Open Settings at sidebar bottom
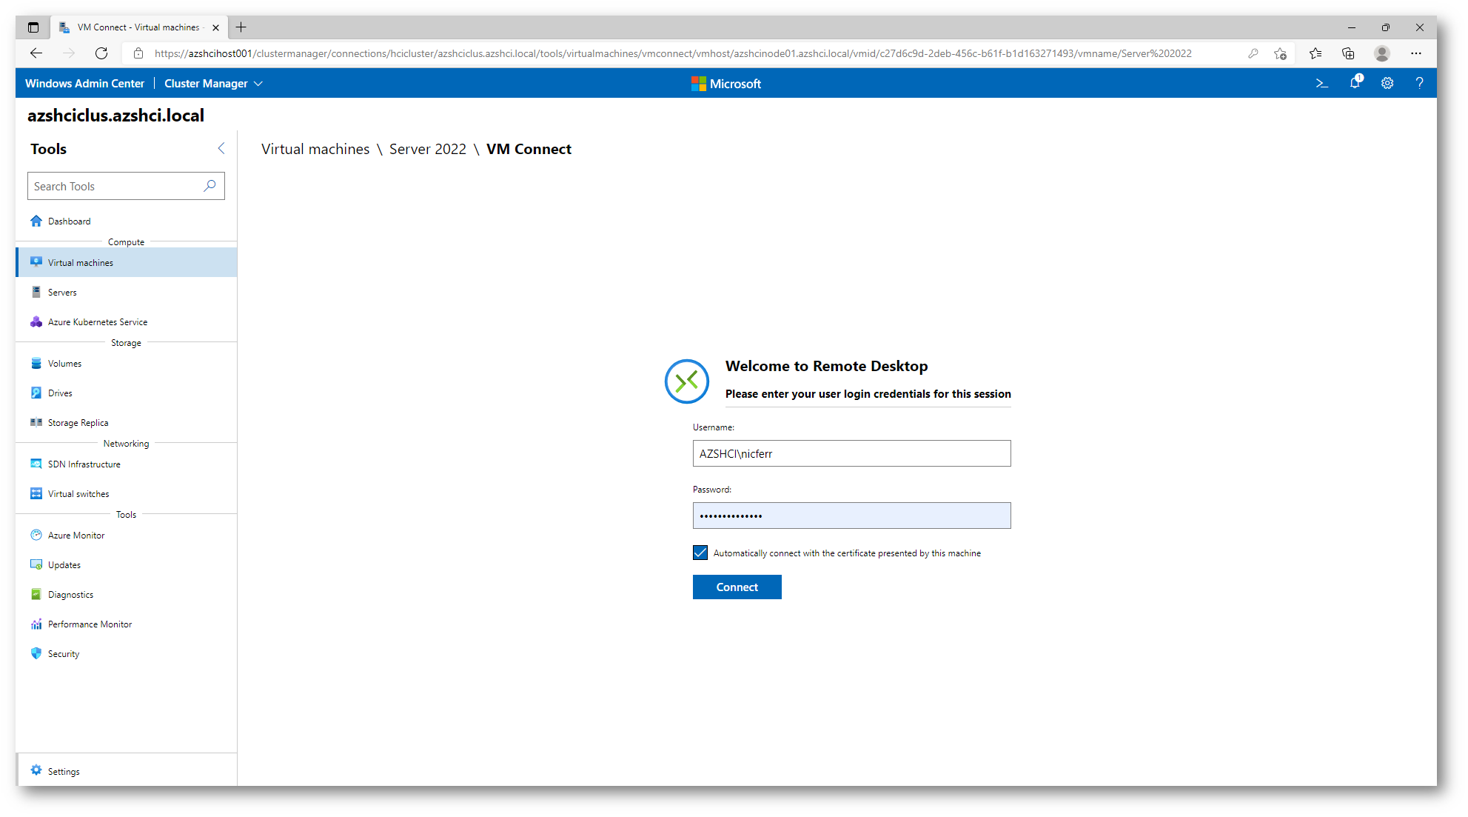 (63, 772)
